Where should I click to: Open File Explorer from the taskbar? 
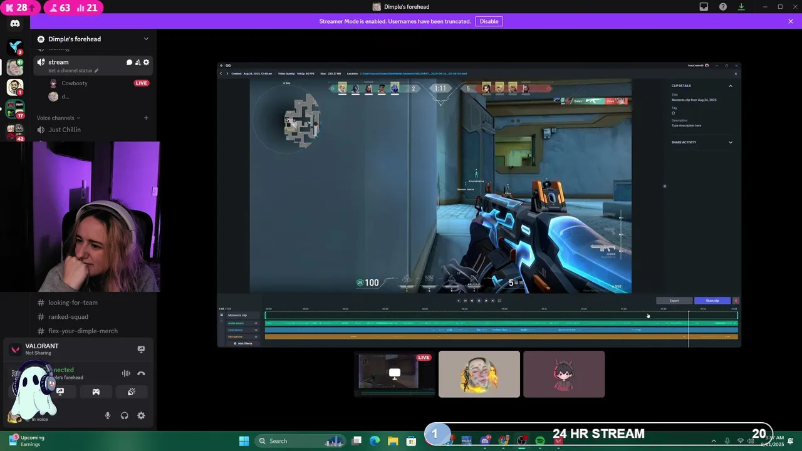pos(393,441)
